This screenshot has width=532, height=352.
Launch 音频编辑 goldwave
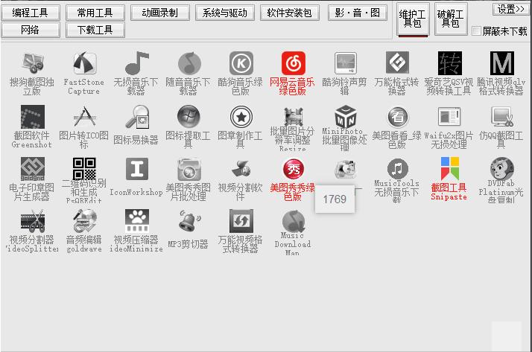click(84, 221)
